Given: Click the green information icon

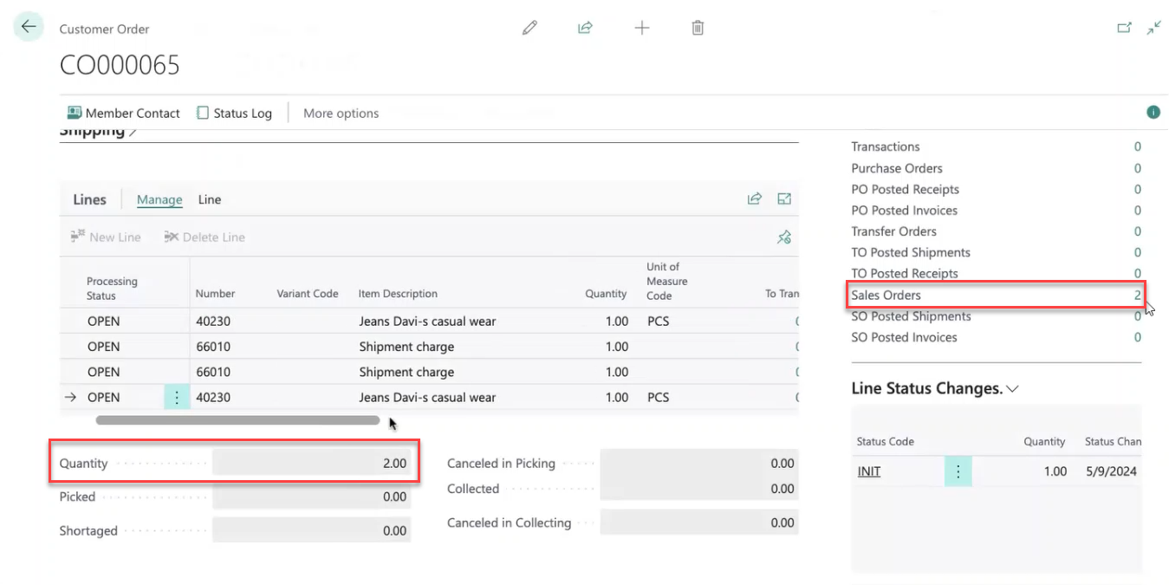Looking at the screenshot, I should click(1153, 113).
